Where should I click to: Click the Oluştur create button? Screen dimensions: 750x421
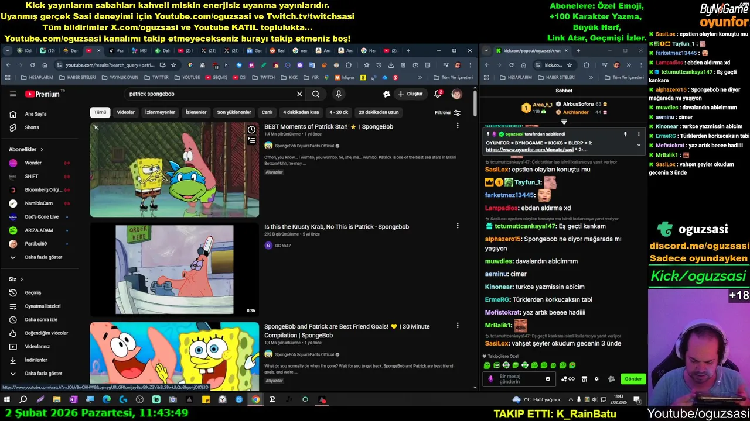coord(410,94)
